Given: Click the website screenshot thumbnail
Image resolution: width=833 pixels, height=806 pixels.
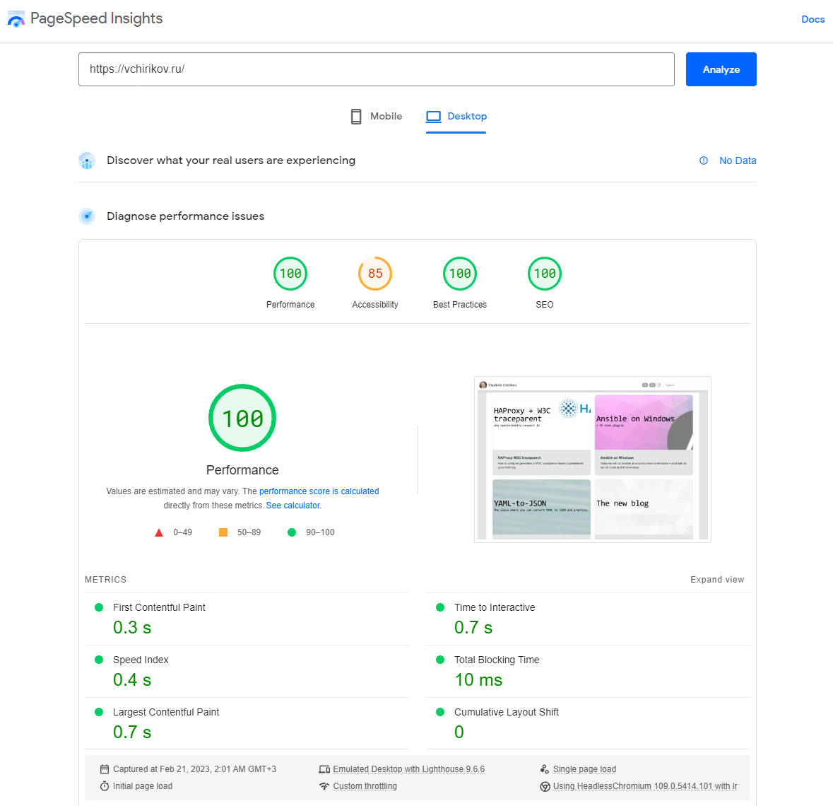Looking at the screenshot, I should pyautogui.click(x=592, y=460).
